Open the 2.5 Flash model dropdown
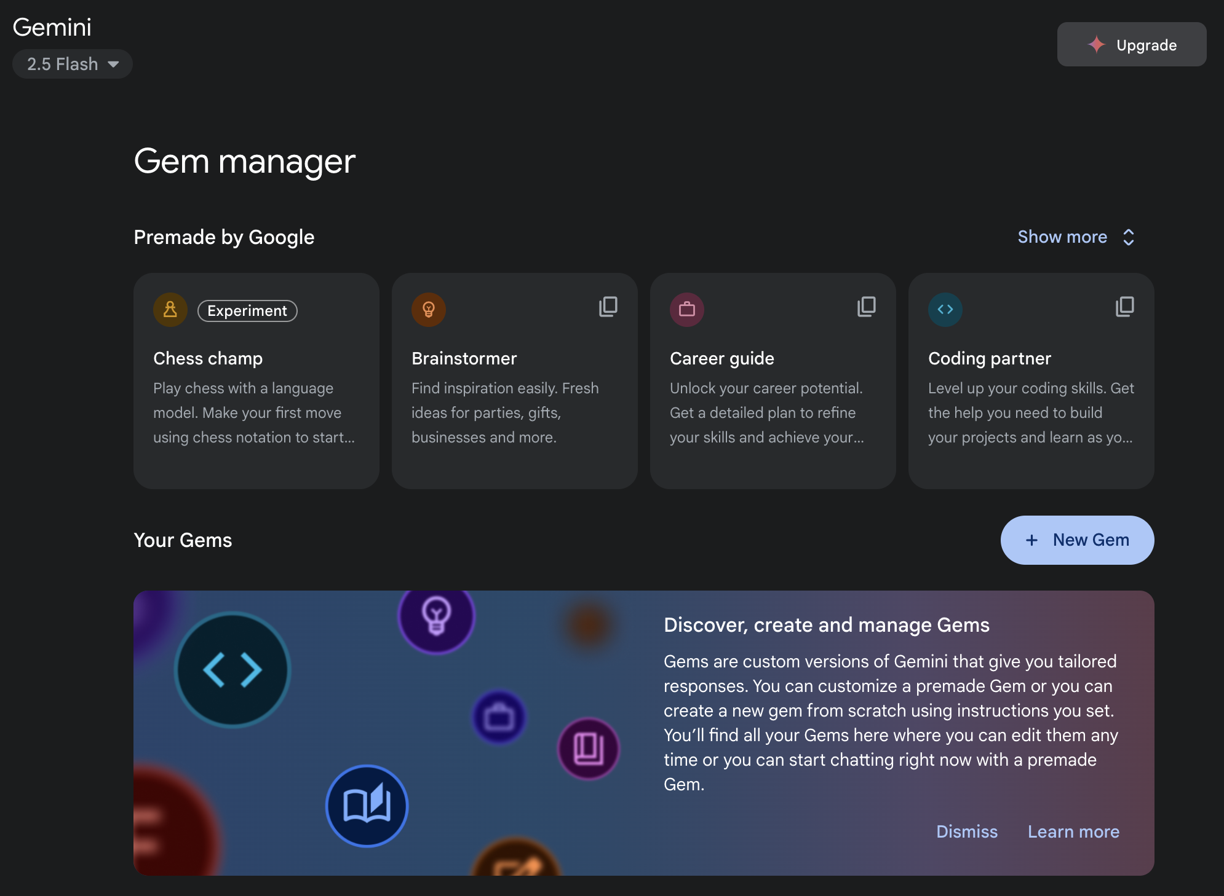This screenshot has width=1224, height=896. 73,64
